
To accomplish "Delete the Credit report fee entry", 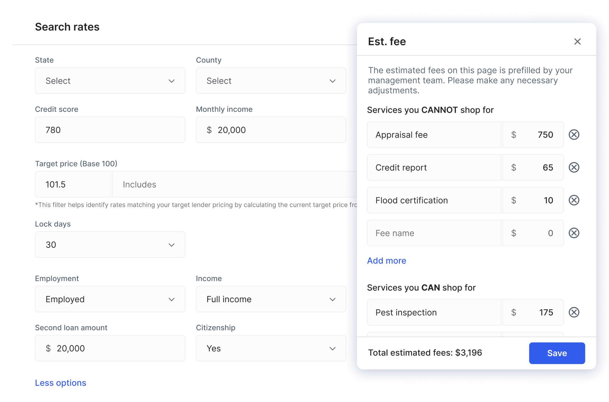I will tap(574, 168).
